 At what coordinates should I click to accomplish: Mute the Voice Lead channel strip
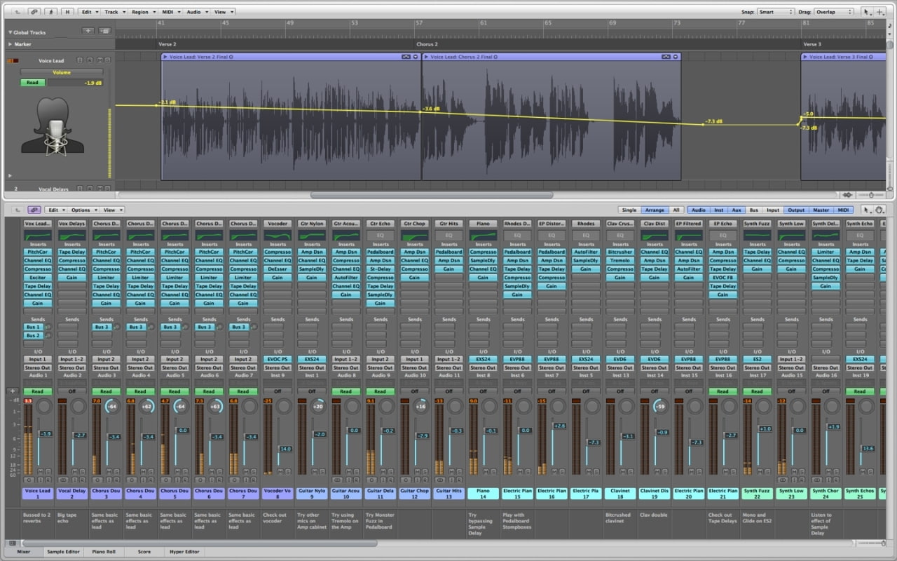pyautogui.click(x=40, y=471)
